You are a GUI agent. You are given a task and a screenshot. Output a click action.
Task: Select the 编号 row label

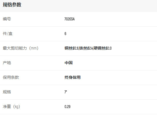[7, 19]
